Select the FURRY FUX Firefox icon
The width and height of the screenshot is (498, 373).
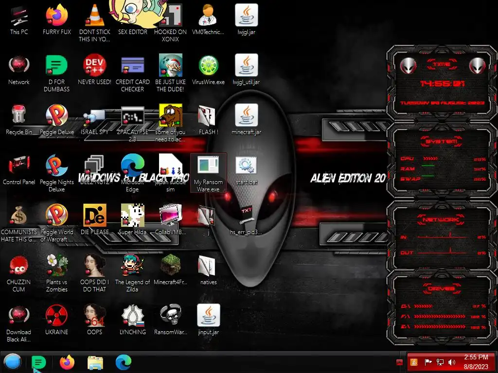coord(56,20)
